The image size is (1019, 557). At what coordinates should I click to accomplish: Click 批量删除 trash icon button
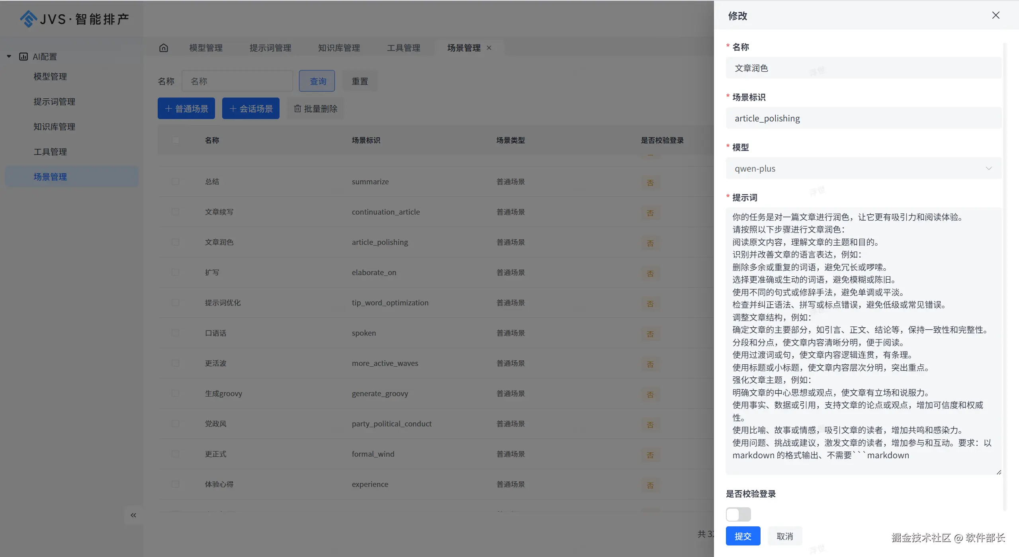315,109
